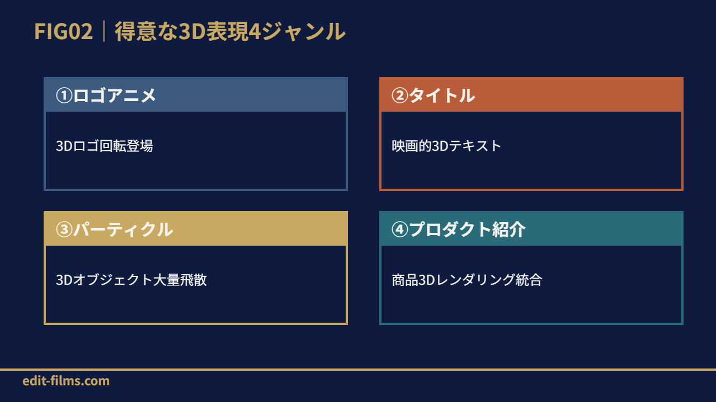
Task: Click the circled number ② in the header
Action: (400, 95)
